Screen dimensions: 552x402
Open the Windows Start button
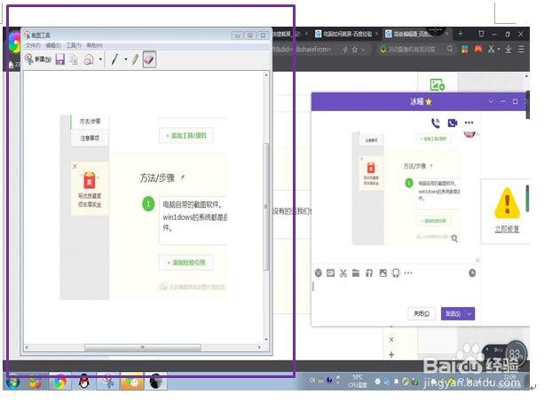12,382
